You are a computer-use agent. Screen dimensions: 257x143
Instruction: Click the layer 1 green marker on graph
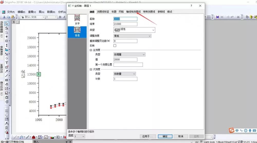pyautogui.click(x=39, y=74)
